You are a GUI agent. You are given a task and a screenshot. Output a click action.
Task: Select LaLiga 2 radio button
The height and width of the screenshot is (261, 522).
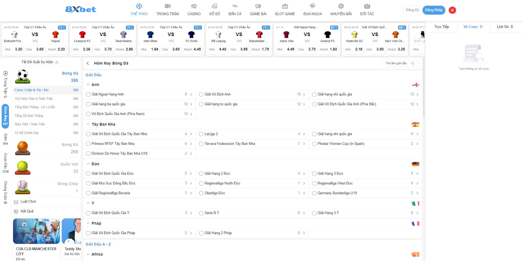(x=201, y=134)
